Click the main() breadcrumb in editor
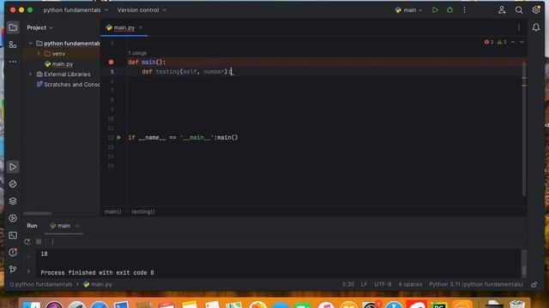Image resolution: width=549 pixels, height=308 pixels. coord(112,211)
